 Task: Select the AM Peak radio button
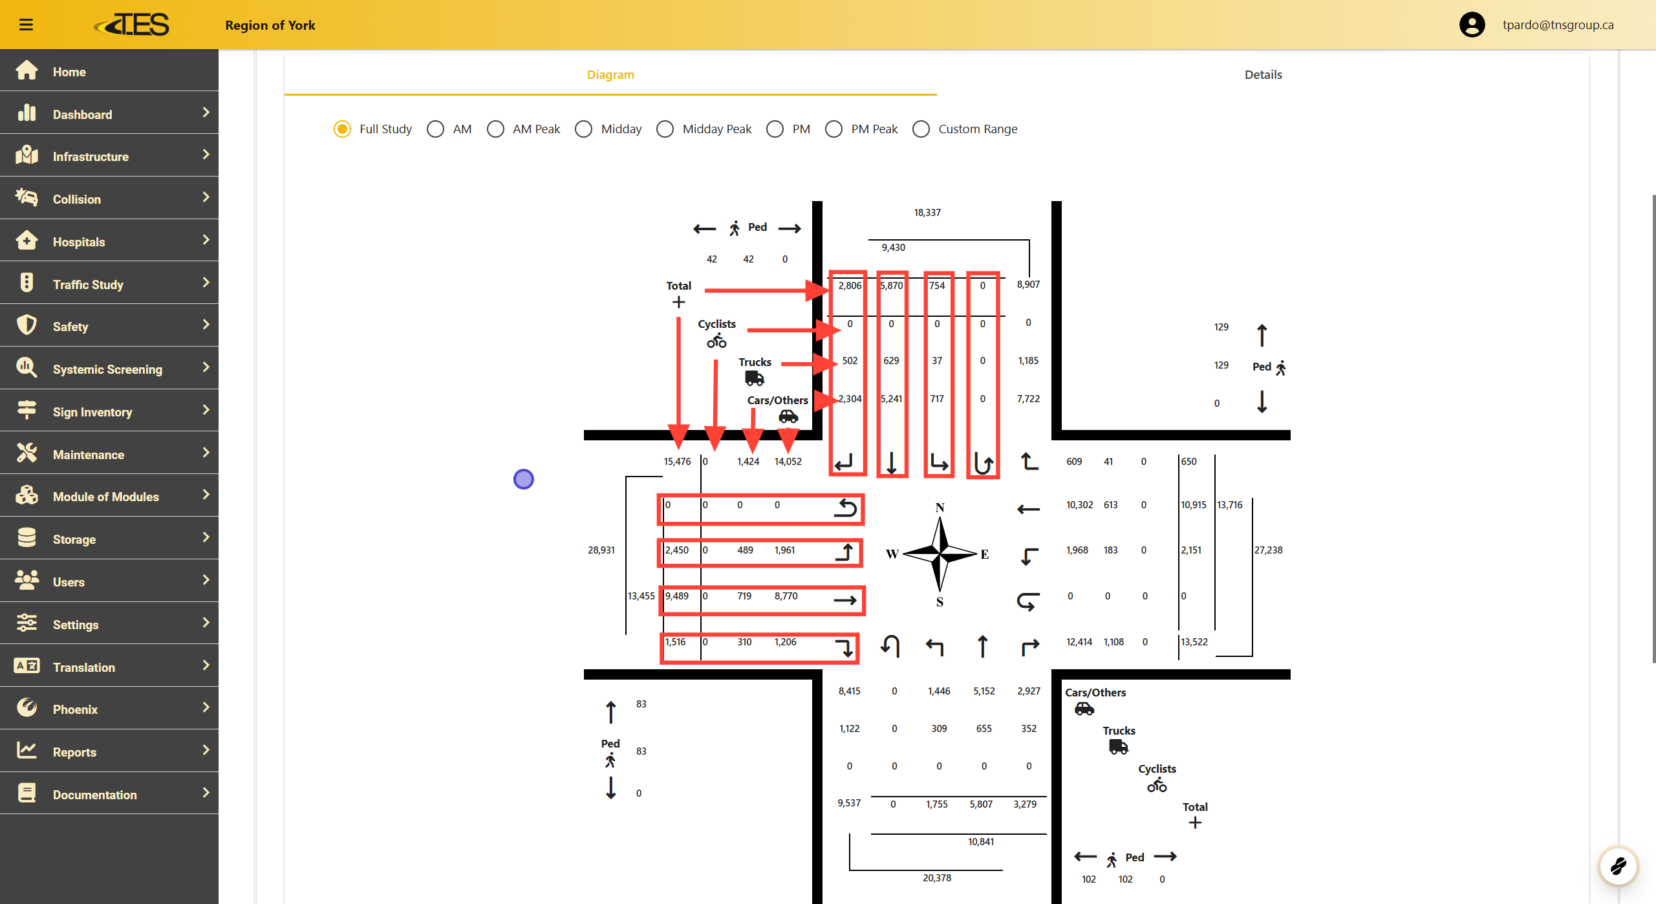coord(495,129)
